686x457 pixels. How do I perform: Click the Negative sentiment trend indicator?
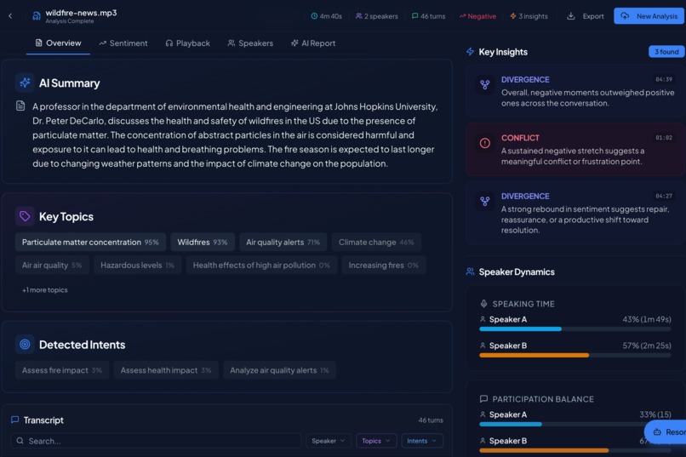(x=477, y=16)
